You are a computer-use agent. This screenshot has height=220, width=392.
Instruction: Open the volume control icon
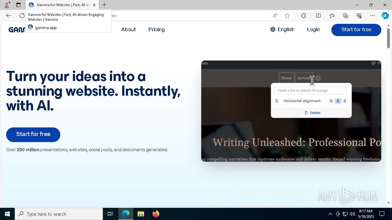(x=352, y=214)
